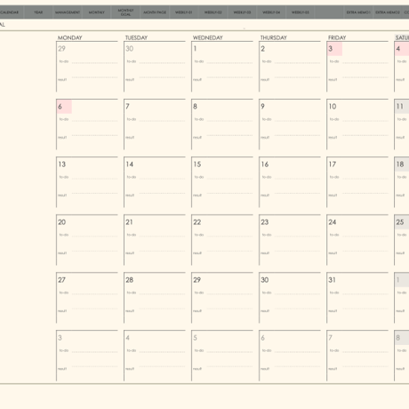Click result line for Wednesday 15
Screen dimensions: 409x409
click(229, 193)
